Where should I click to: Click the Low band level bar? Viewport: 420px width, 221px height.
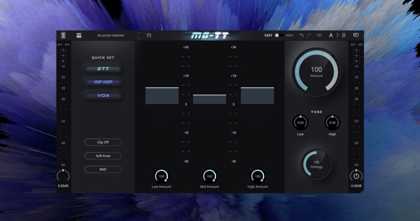162,95
